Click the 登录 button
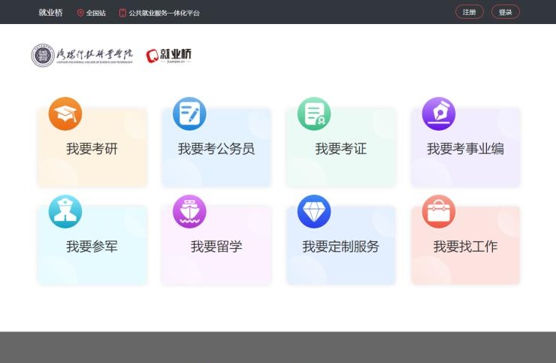556x363 pixels. 506,12
